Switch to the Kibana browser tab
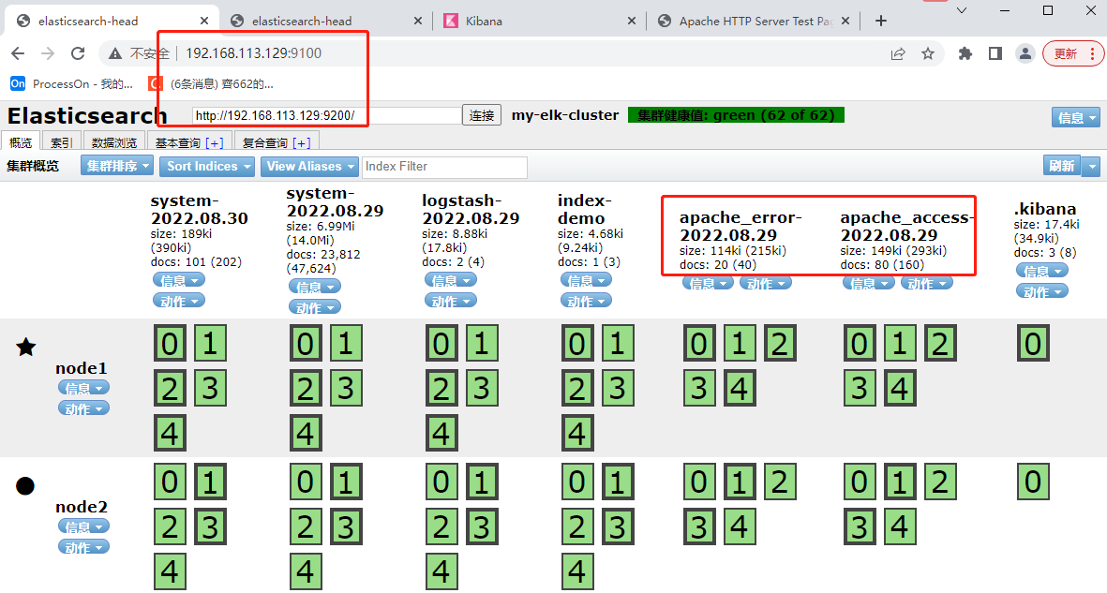This screenshot has width=1107, height=593. pyautogui.click(x=540, y=22)
